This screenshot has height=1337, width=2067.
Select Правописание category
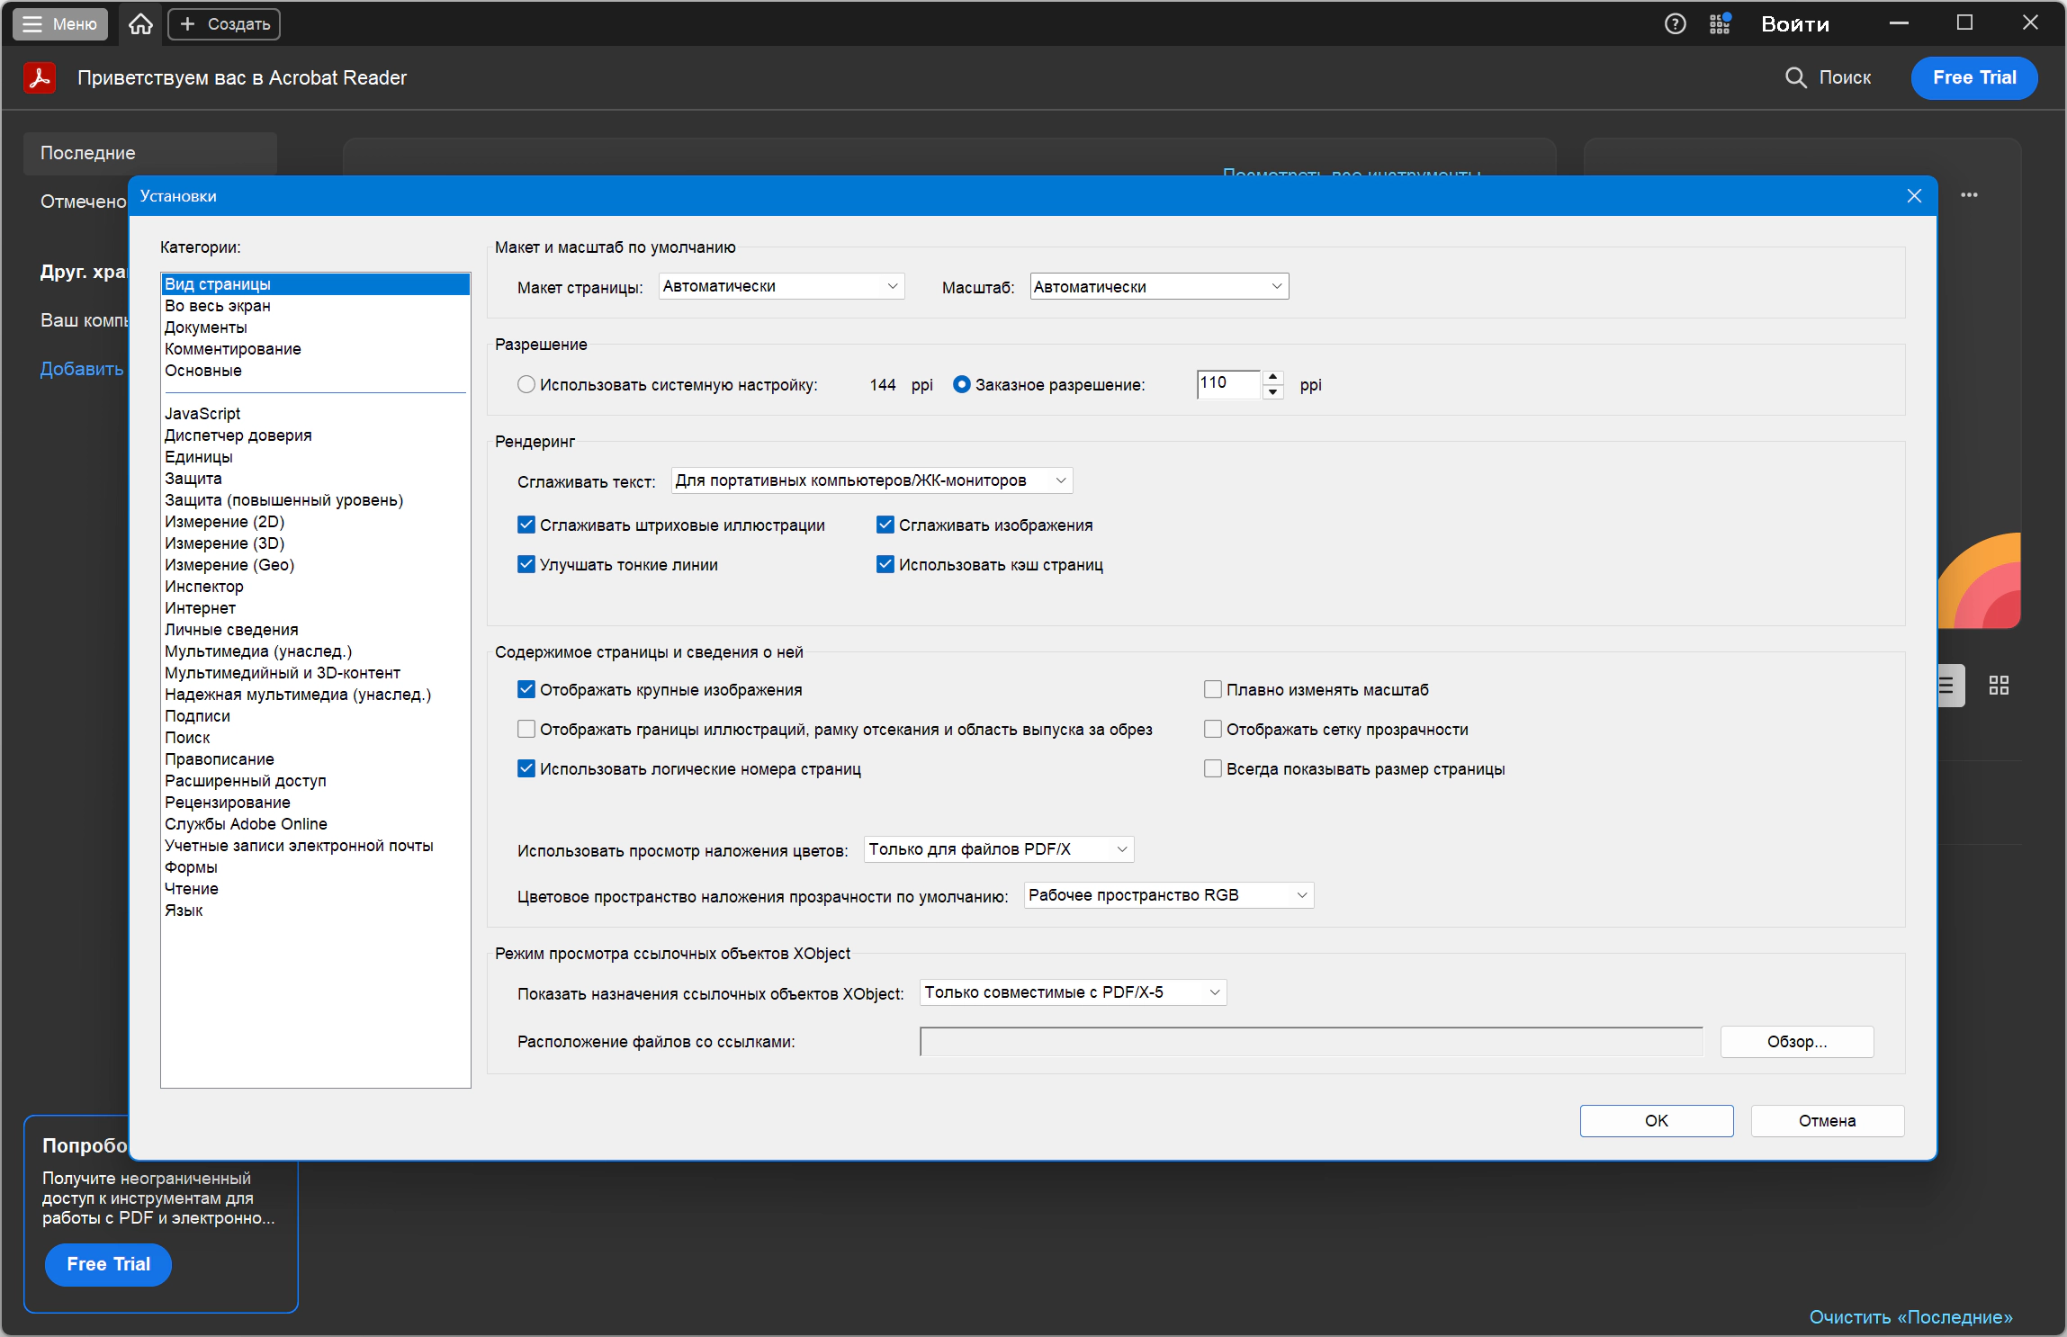coord(315,759)
